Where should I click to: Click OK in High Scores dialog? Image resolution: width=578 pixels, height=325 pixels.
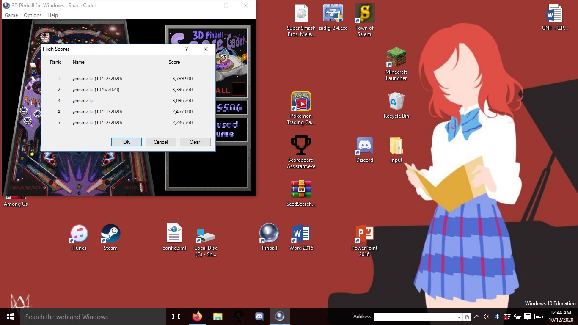(127, 142)
